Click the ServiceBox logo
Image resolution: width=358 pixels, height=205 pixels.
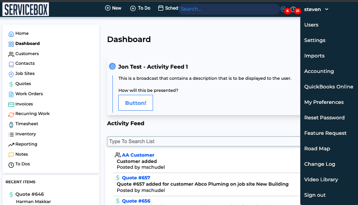26,9
